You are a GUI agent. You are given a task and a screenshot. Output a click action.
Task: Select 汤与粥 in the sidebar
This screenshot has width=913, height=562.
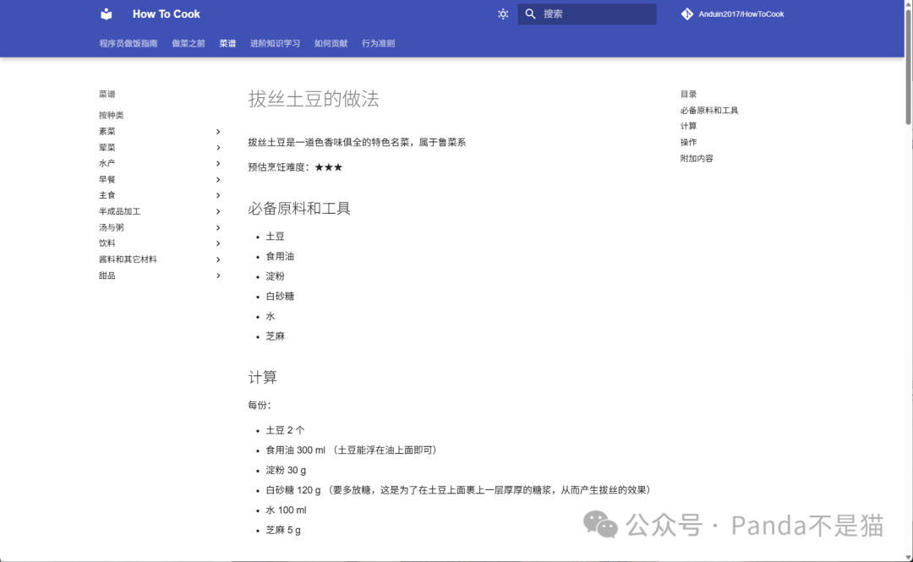[x=112, y=227]
